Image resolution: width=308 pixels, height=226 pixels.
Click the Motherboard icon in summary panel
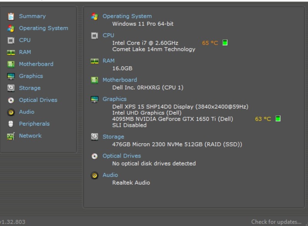(94, 80)
